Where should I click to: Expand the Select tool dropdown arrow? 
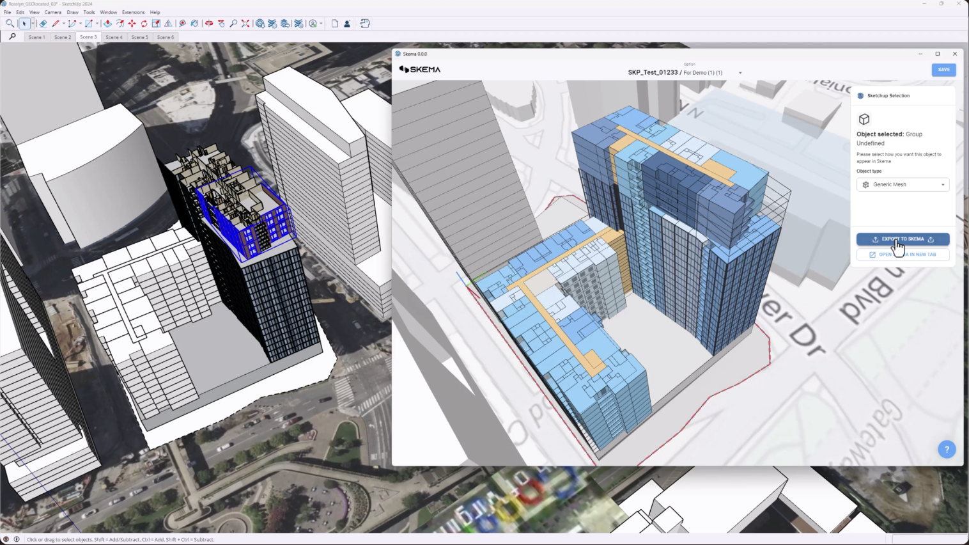click(x=33, y=24)
